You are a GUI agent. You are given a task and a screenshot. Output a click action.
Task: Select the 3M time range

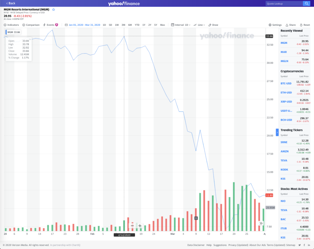click(123, 25)
